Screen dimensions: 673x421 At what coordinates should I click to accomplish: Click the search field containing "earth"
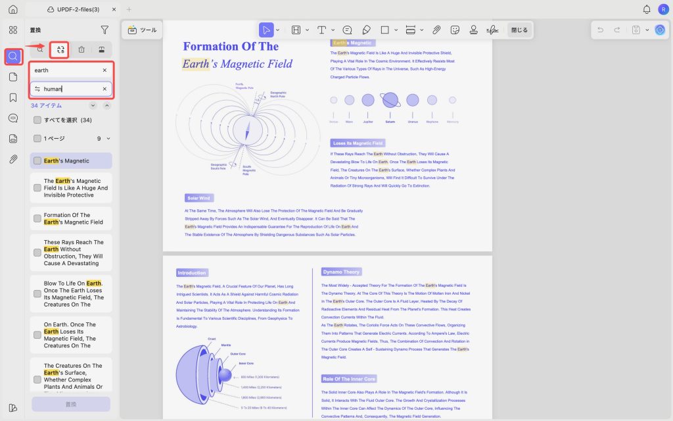(x=71, y=70)
